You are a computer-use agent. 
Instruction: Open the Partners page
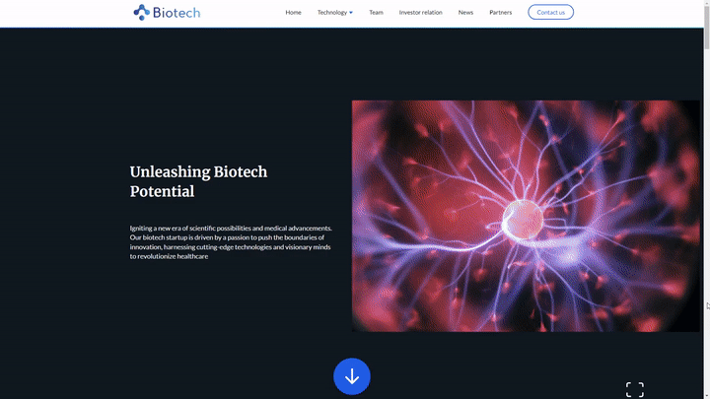coord(500,12)
